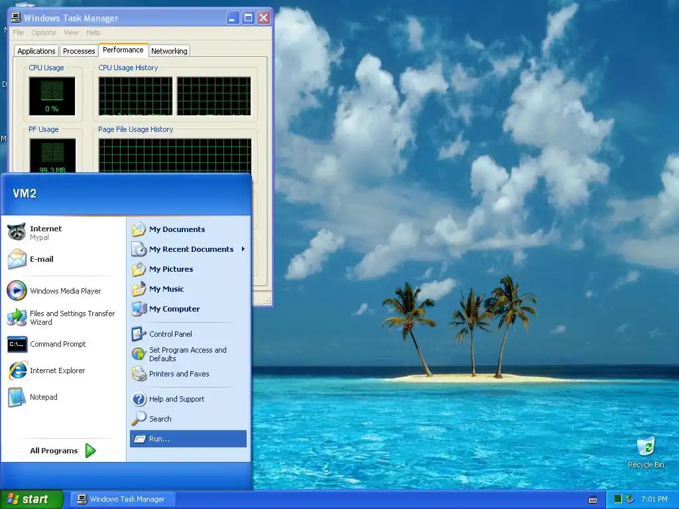679x509 pixels.
Task: Maximize the Windows Task Manager window
Action: pyautogui.click(x=248, y=18)
